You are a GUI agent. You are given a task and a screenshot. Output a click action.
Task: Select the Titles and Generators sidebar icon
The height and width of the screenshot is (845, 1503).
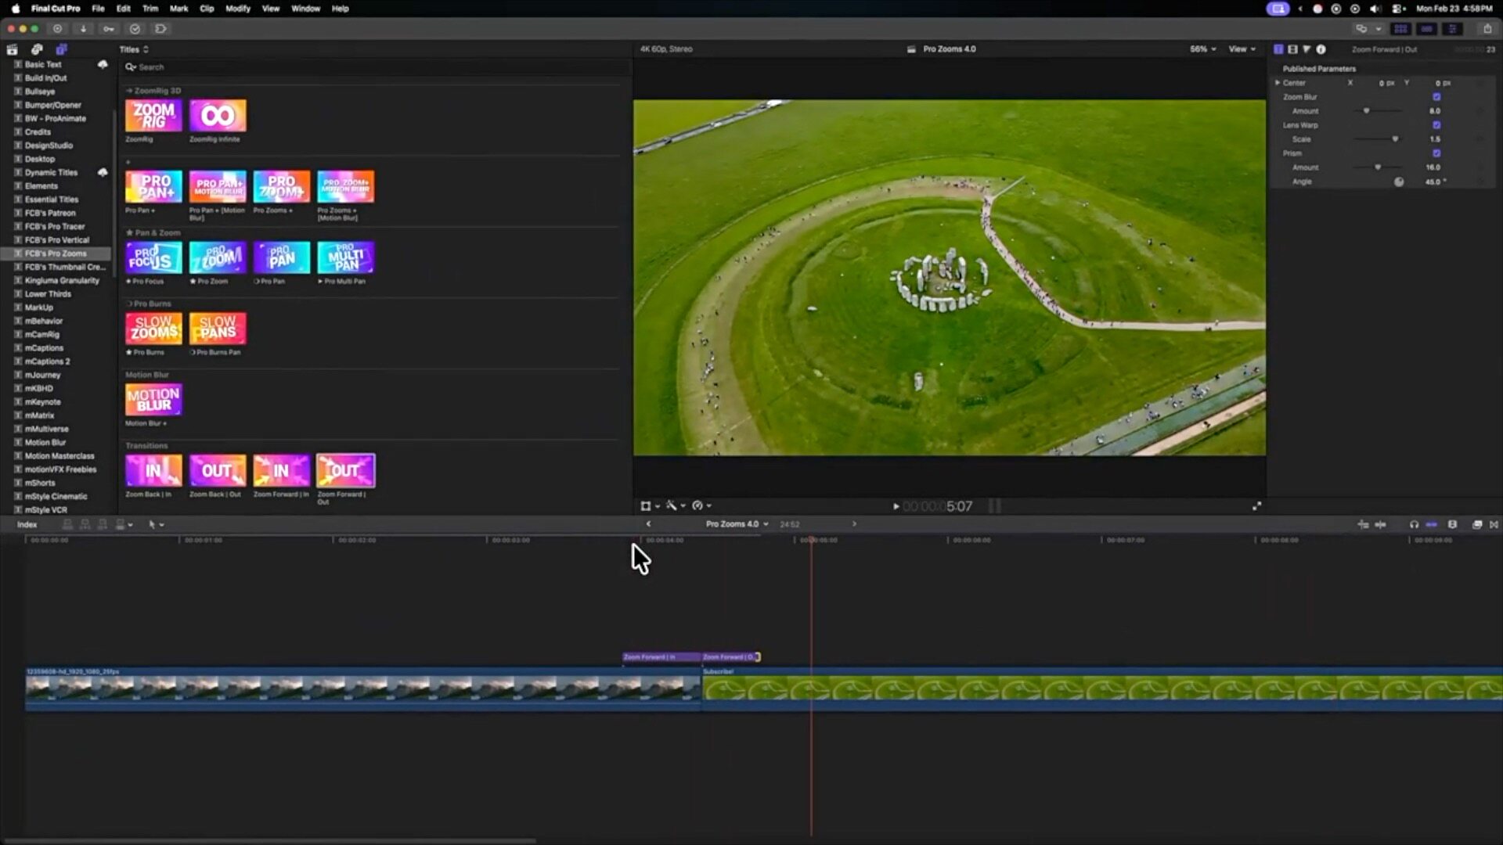[x=61, y=49]
